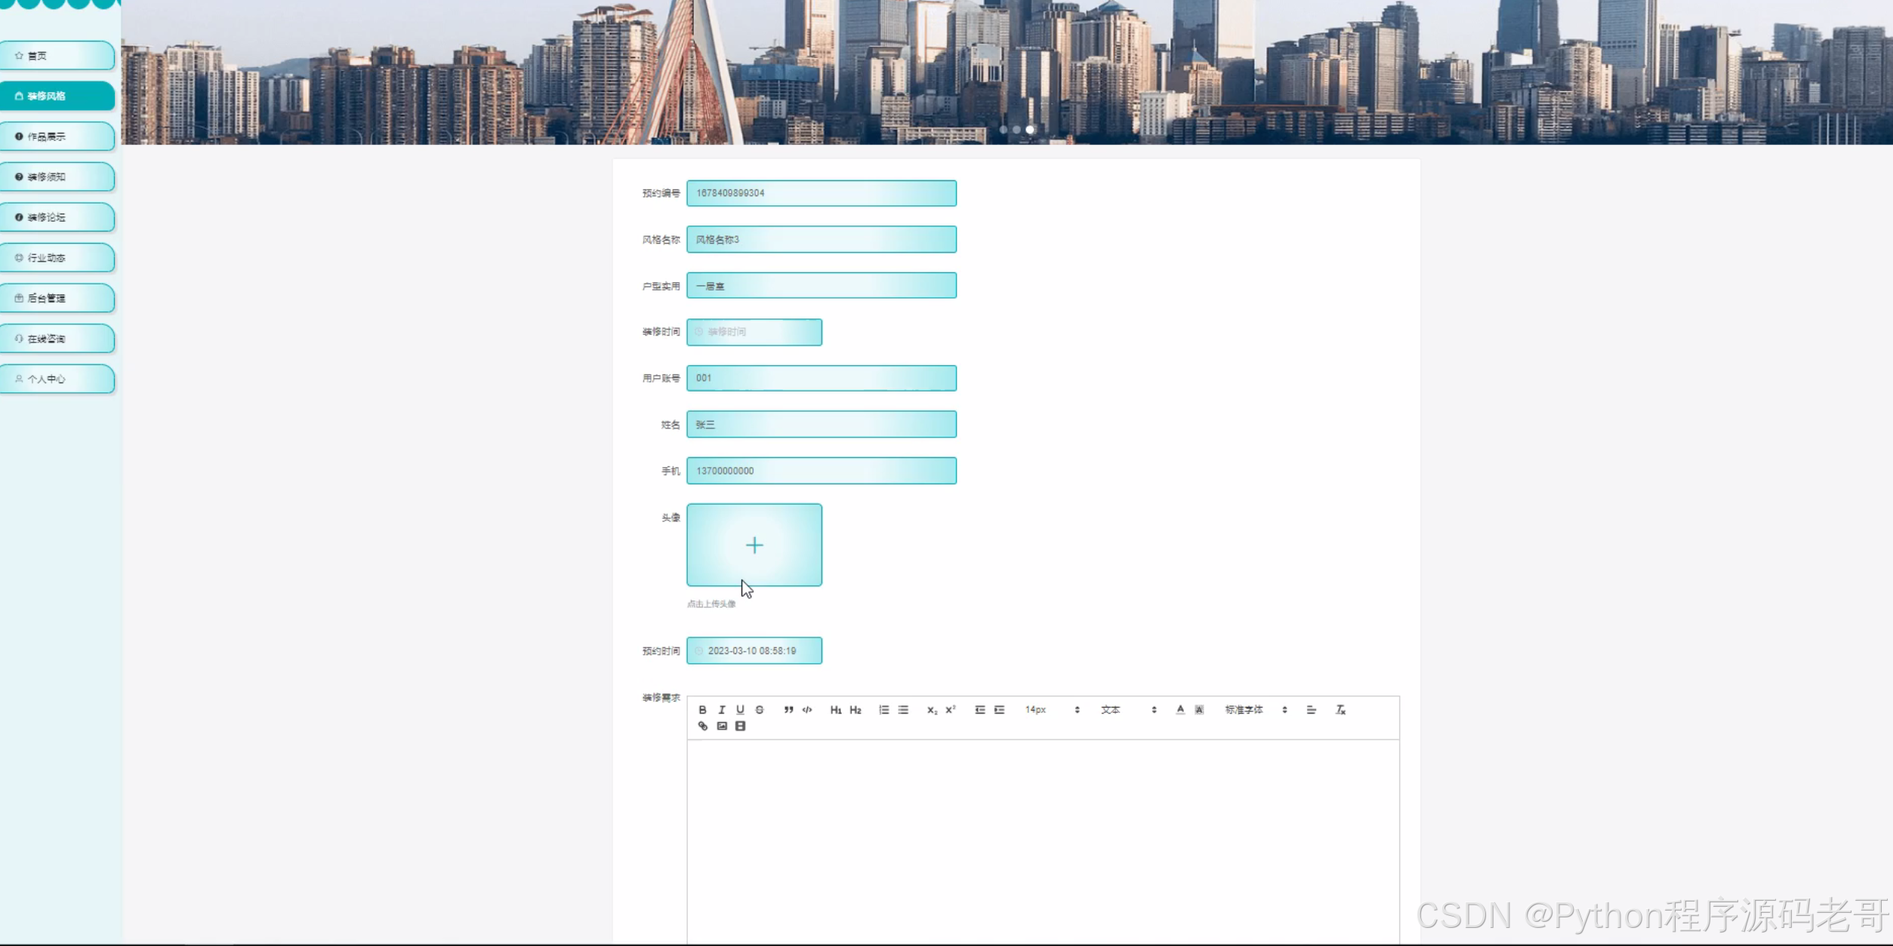Image resolution: width=1893 pixels, height=946 pixels.
Task: Click the 装修时间 date input field
Action: click(x=754, y=332)
